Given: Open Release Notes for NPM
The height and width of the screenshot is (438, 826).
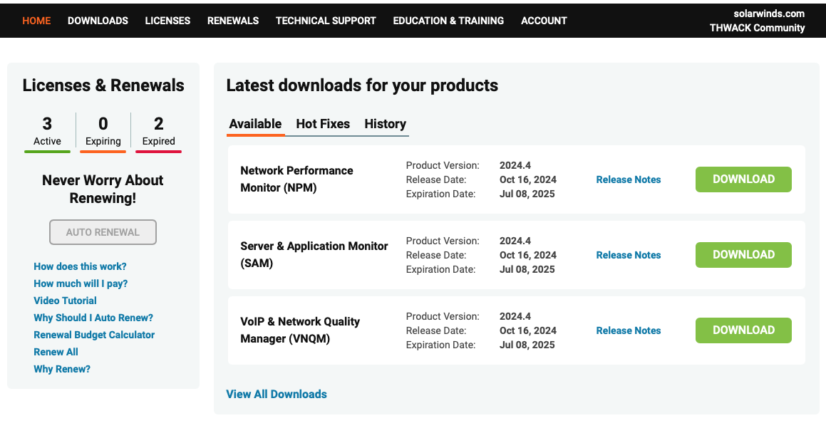Looking at the screenshot, I should click(x=628, y=179).
